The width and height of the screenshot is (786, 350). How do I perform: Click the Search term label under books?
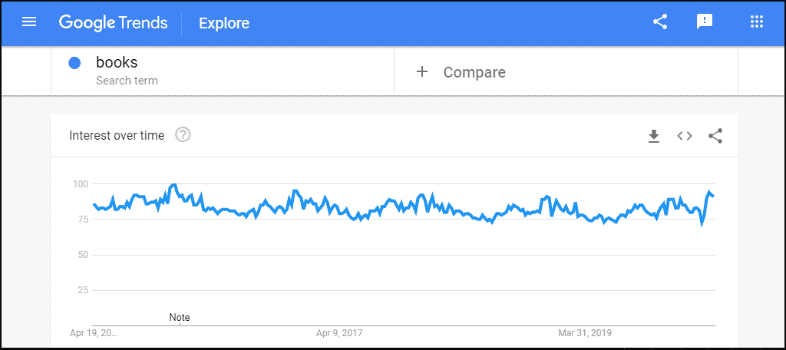(127, 81)
